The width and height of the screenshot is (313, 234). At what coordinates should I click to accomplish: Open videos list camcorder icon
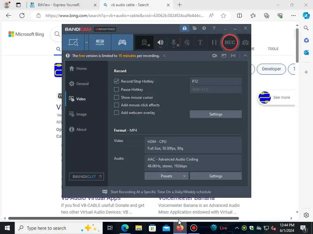(x=215, y=56)
